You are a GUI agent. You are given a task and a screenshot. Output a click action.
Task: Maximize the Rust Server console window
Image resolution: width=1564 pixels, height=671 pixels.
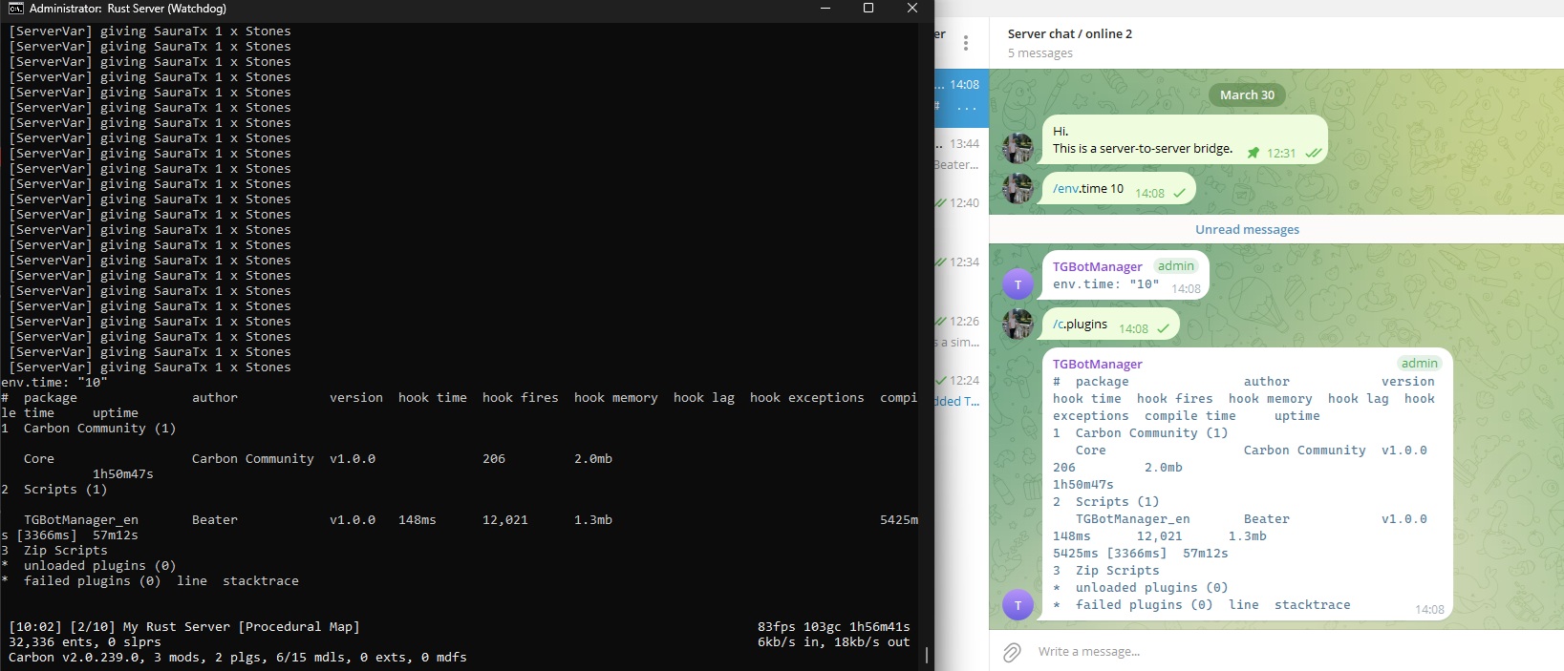(868, 9)
